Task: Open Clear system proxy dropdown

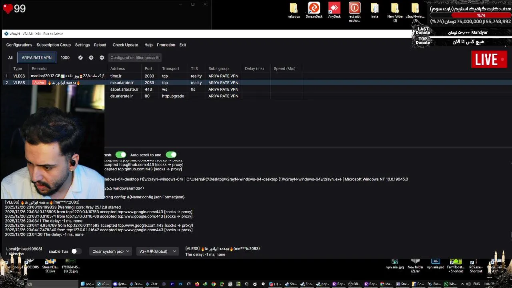Action: [x=111, y=251]
